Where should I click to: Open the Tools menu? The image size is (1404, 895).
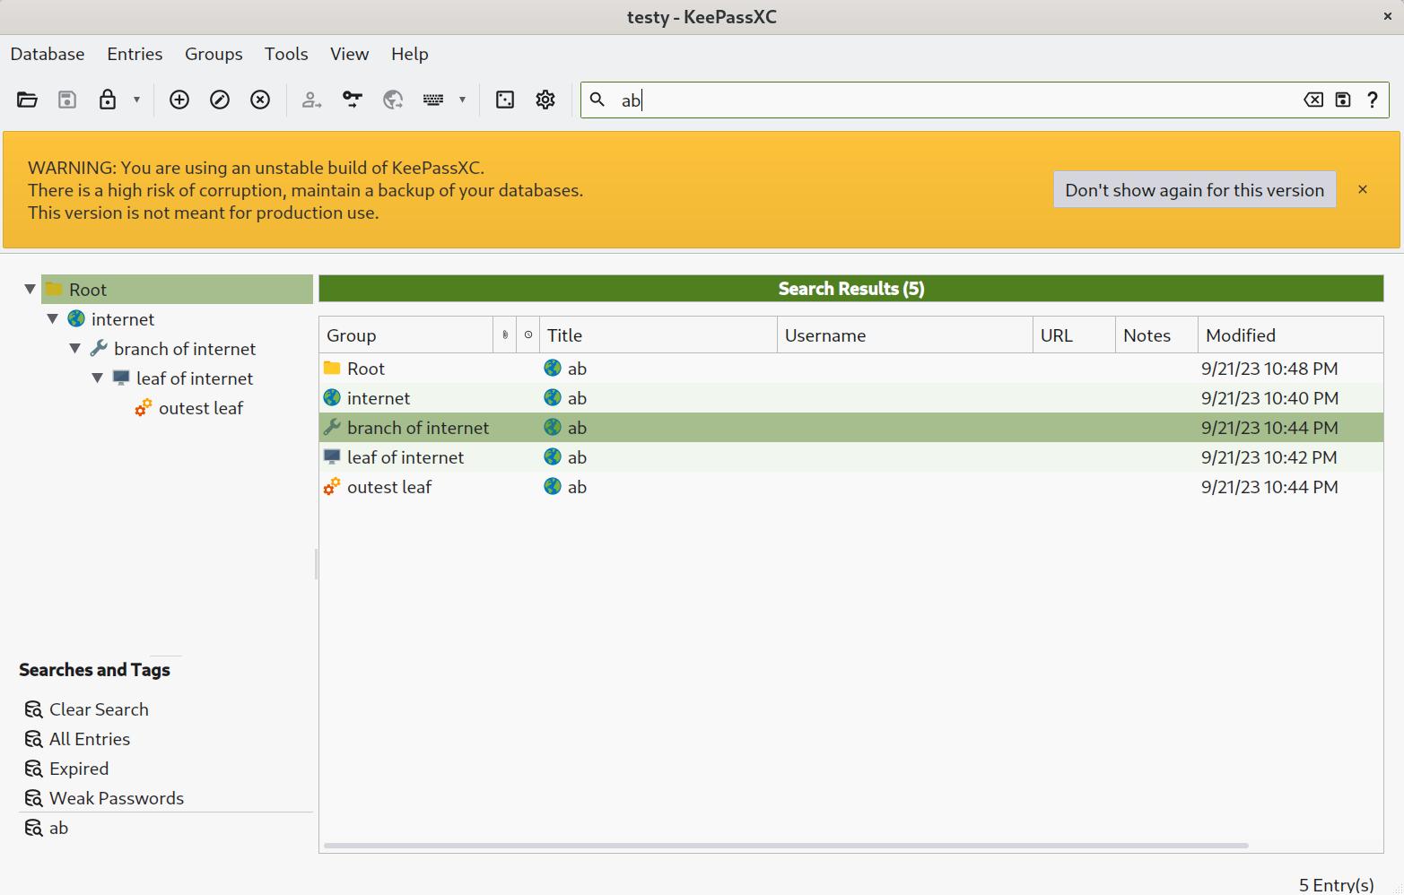tap(286, 54)
